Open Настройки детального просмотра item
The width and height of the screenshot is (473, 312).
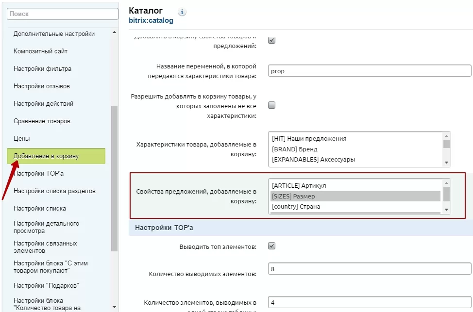47,227
